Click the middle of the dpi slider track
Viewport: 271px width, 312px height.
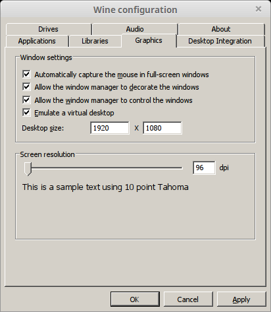103,168
